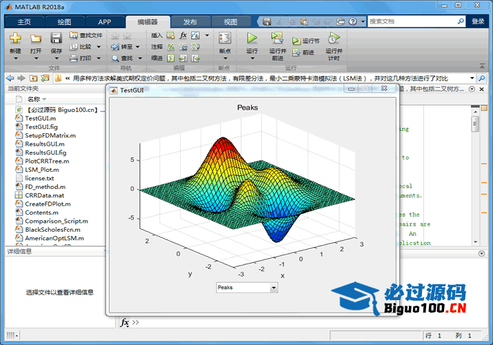Run script with green Run arrow
Viewport: 493px width, 345px height.
252,38
